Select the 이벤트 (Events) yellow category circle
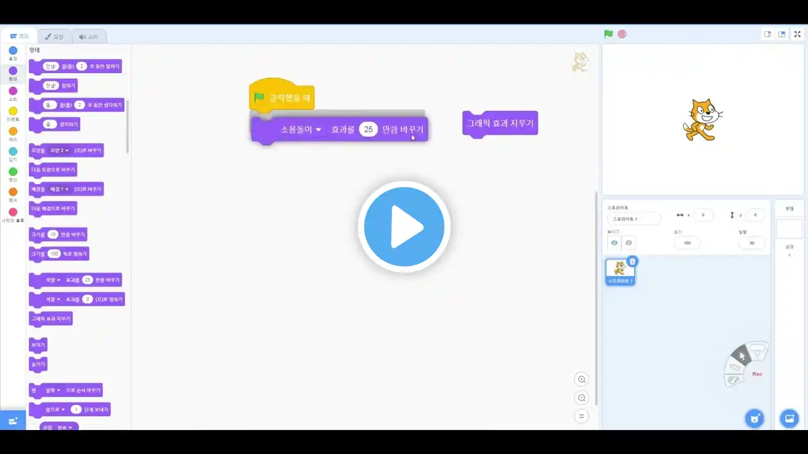 [13, 111]
